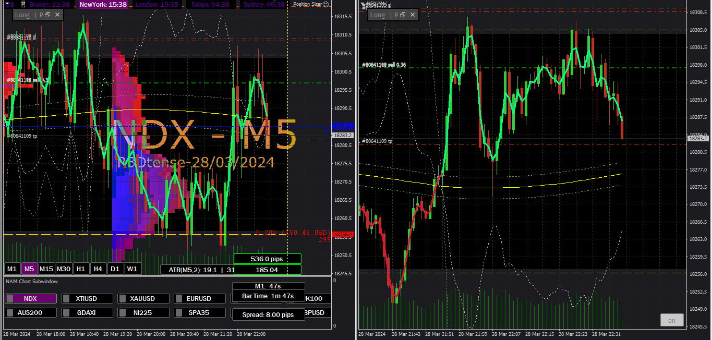Toggle the SPA35 symbol checkbox

coord(179,313)
